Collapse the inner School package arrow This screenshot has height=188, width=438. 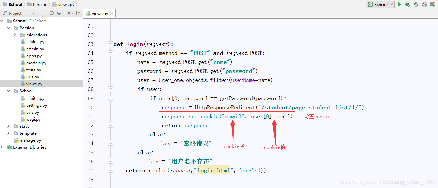click(9, 91)
